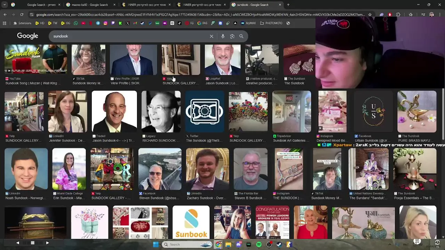Click the red ad-blocker extension icon
This screenshot has width=445, height=250.
coord(390,15)
